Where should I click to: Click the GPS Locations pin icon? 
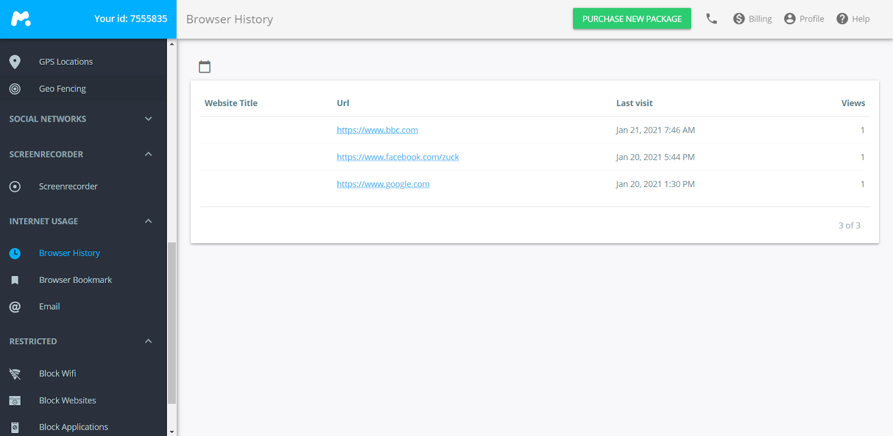click(15, 62)
